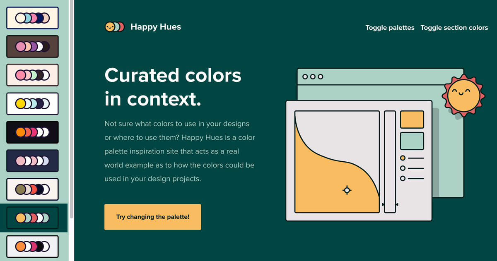This screenshot has width=497, height=261.
Task: Select the top cream palette with teal dots
Action: coord(32,18)
